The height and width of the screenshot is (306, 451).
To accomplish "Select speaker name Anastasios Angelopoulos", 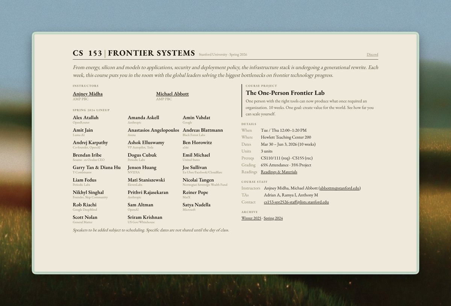I will tap(153, 130).
